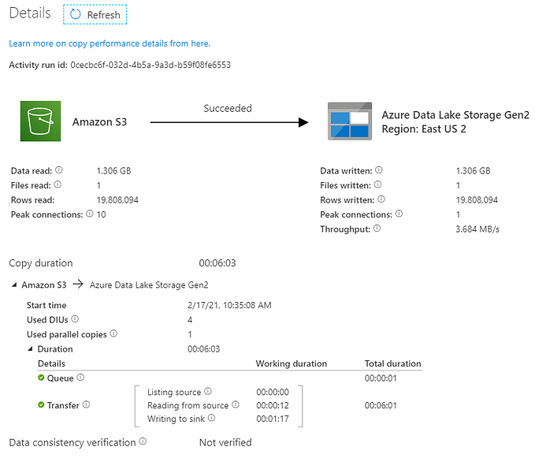The width and height of the screenshot is (535, 458).
Task: Click the info icon next to Used DIUs
Action: [75, 318]
